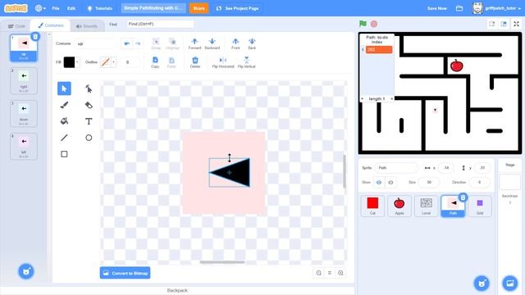Viewport: 525px width, 295px height.
Task: Select the Text tool
Action: (x=89, y=121)
